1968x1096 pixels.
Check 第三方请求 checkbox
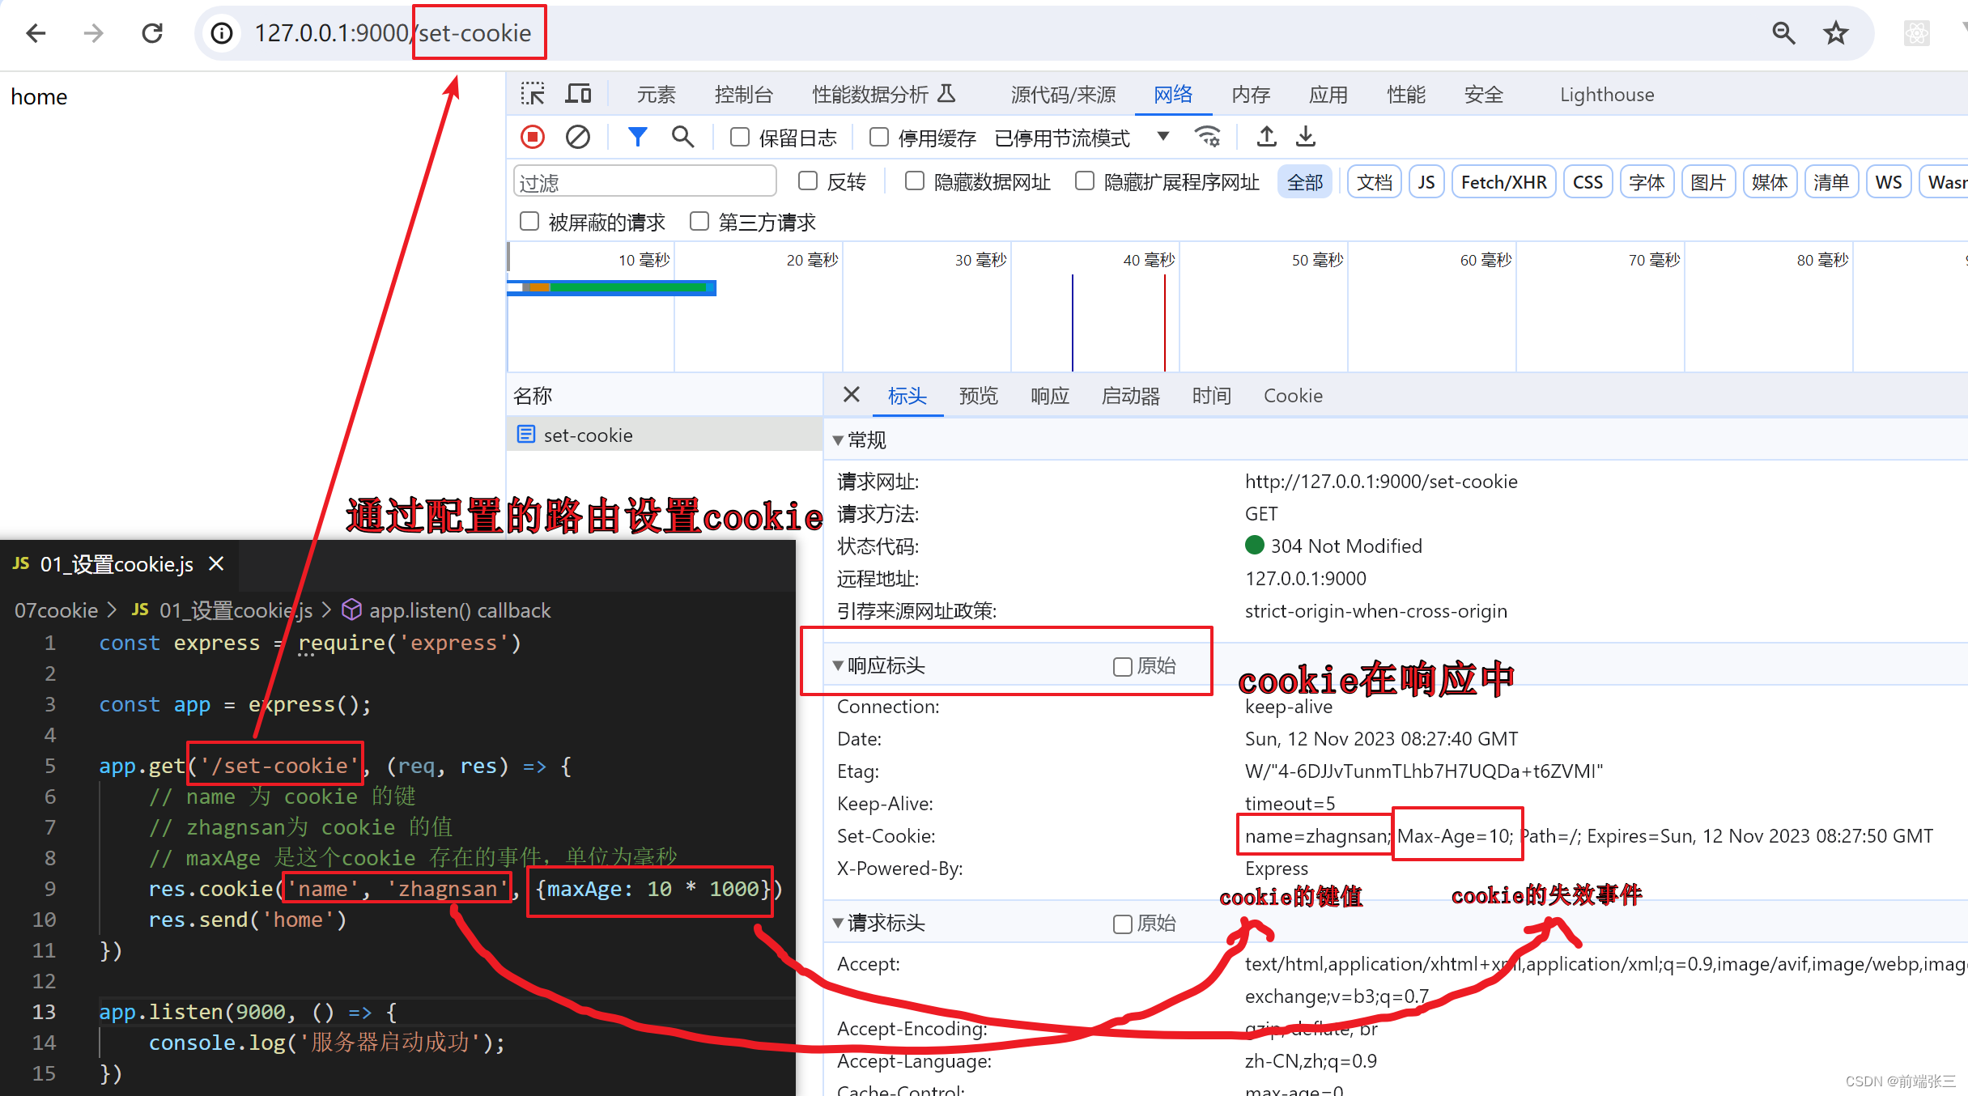699,221
